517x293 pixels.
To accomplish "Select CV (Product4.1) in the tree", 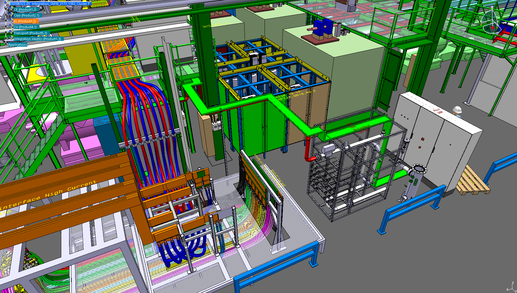I will (x=25, y=27).
